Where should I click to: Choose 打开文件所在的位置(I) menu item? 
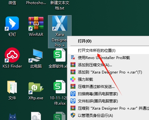[x=108, y=51]
